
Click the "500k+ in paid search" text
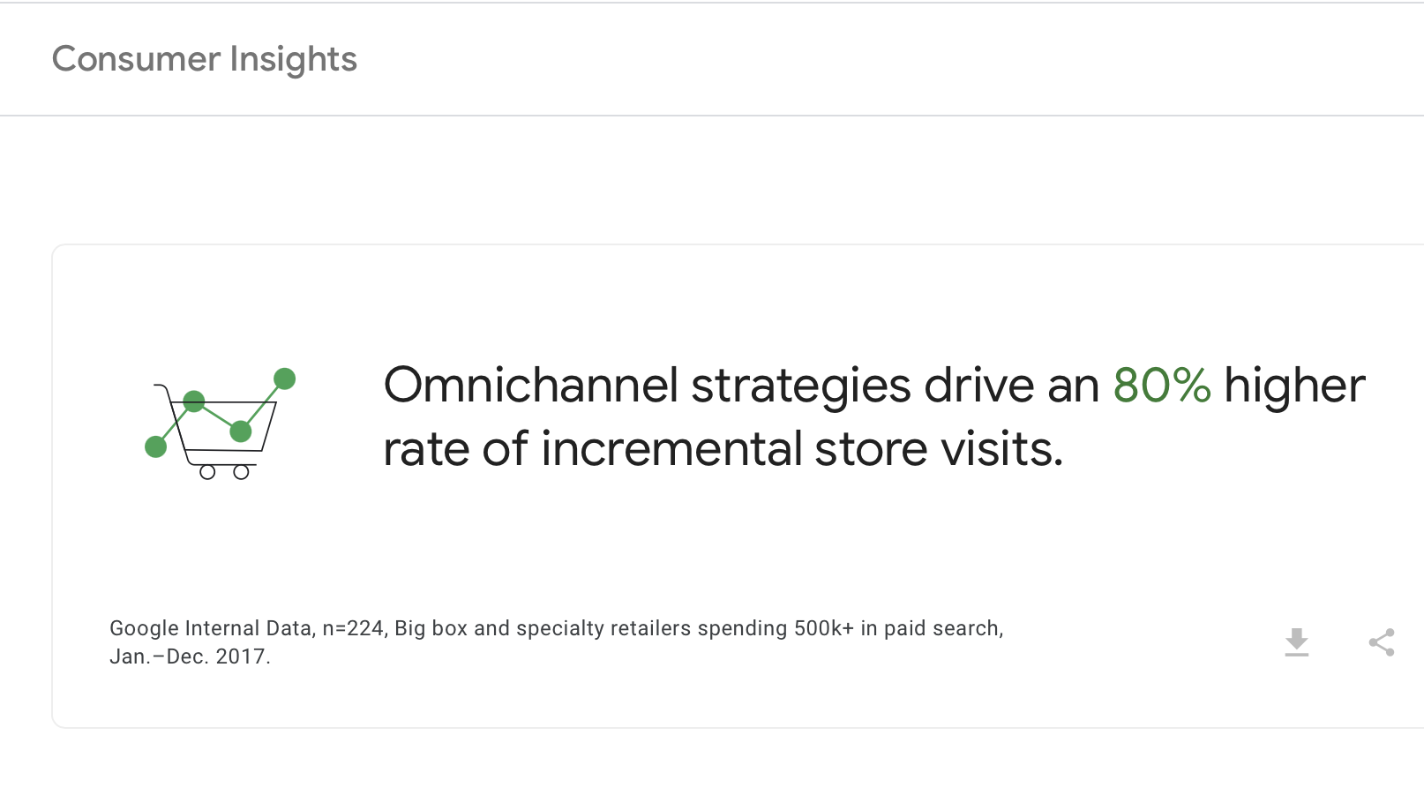coord(898,628)
